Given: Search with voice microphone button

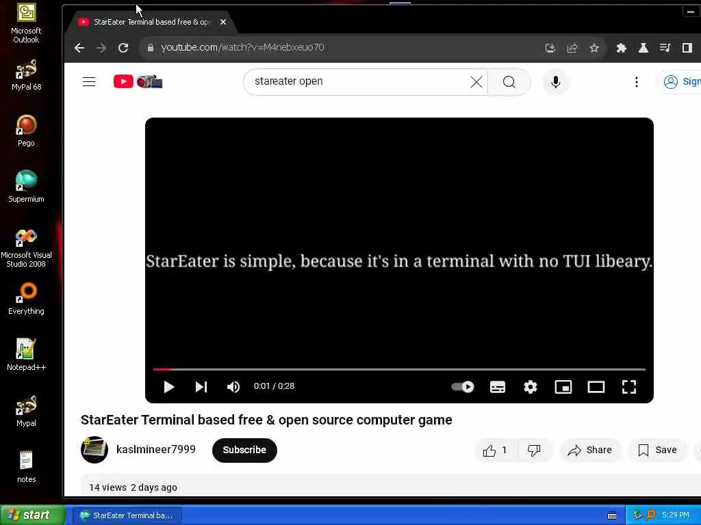Looking at the screenshot, I should (556, 82).
